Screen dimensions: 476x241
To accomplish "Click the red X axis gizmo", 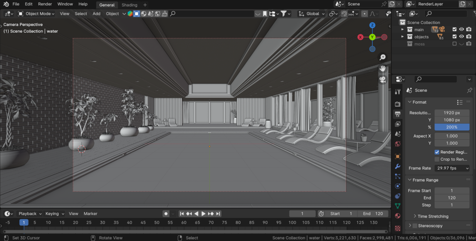I will 360,37.
